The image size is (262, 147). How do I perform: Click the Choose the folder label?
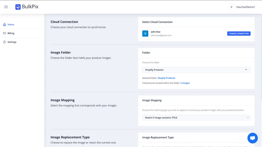click(151, 62)
